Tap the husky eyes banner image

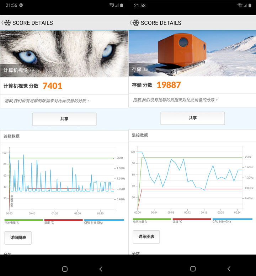pos(64,53)
